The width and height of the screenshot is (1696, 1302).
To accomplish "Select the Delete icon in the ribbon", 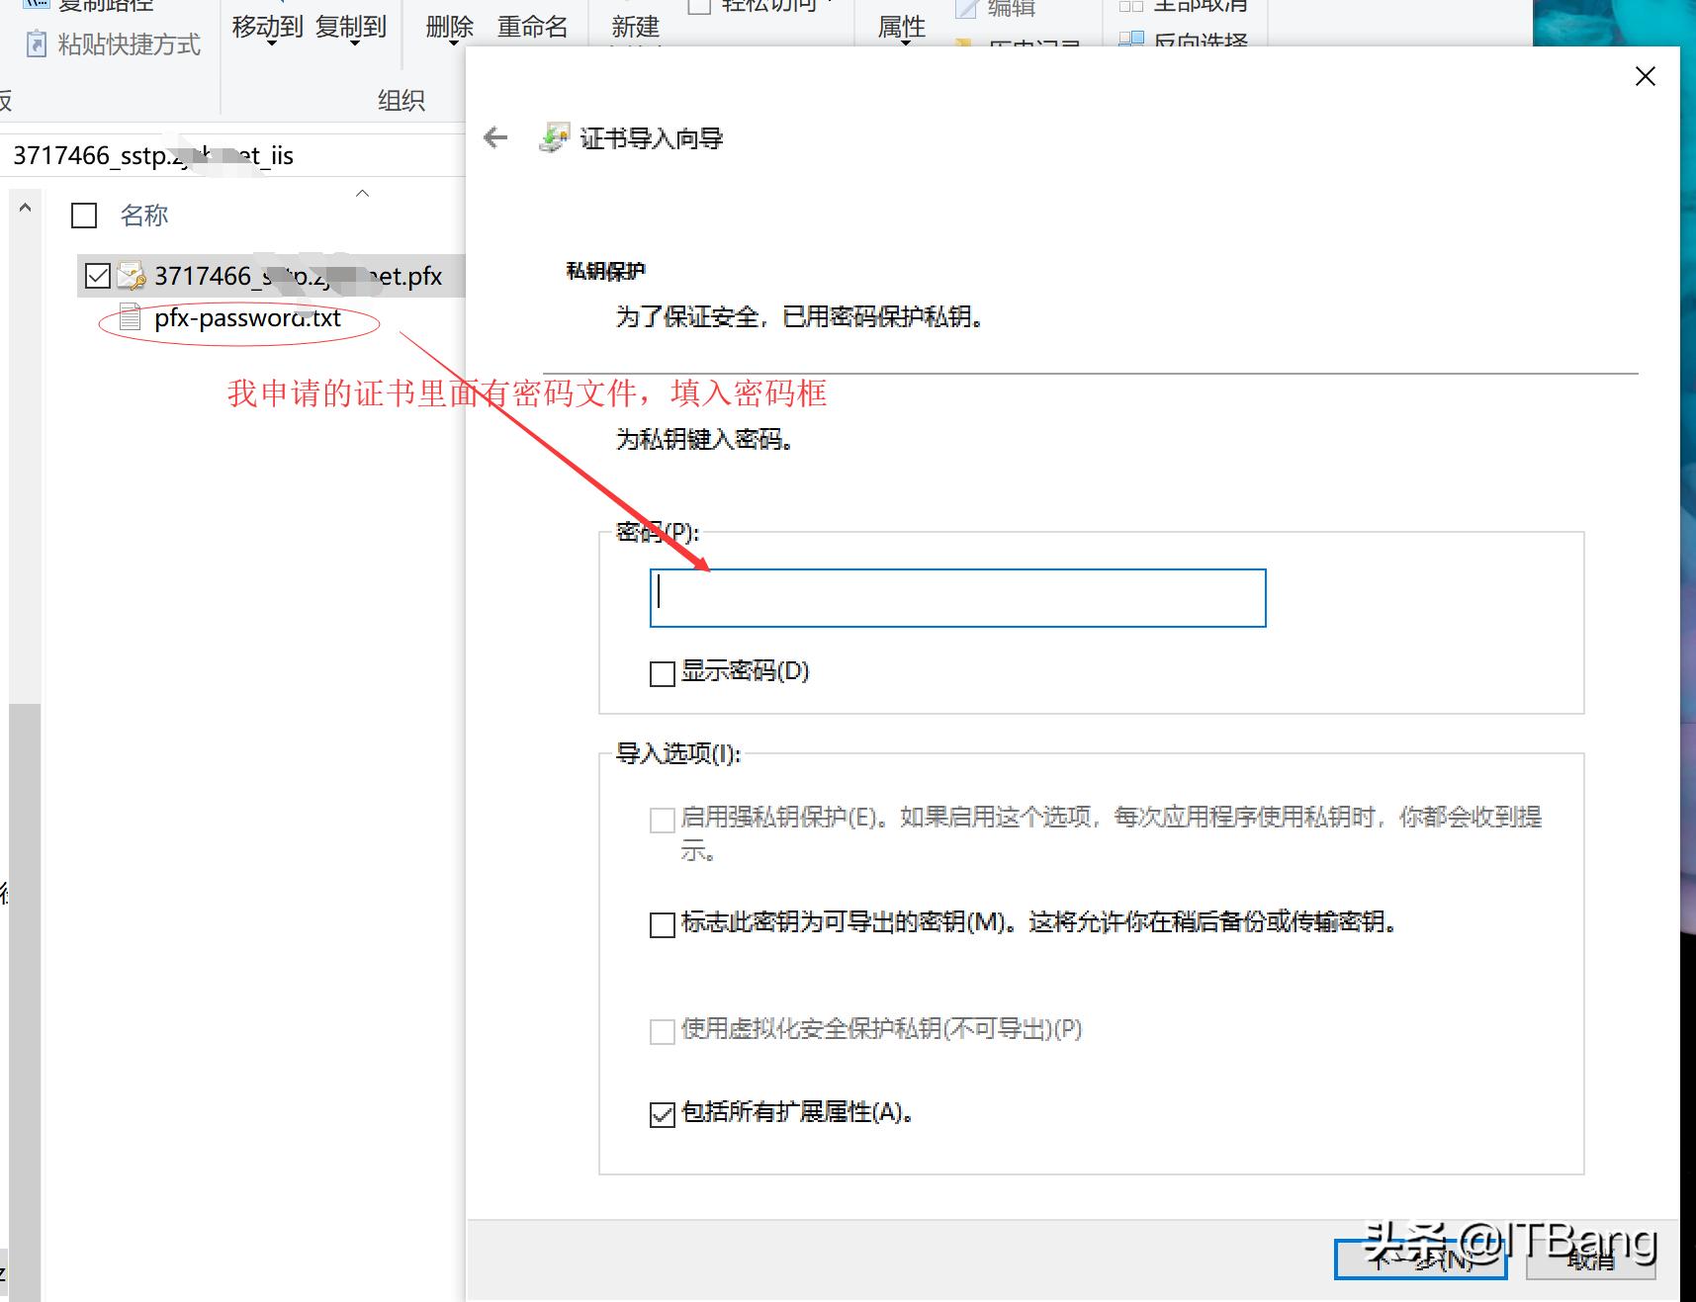I will (450, 28).
